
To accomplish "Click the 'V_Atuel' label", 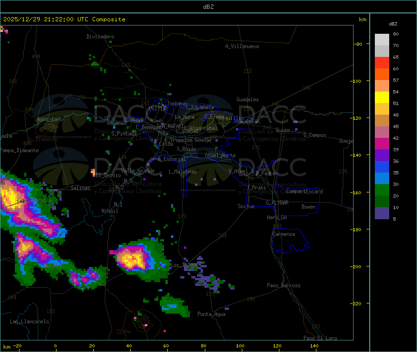I will 238,171.
